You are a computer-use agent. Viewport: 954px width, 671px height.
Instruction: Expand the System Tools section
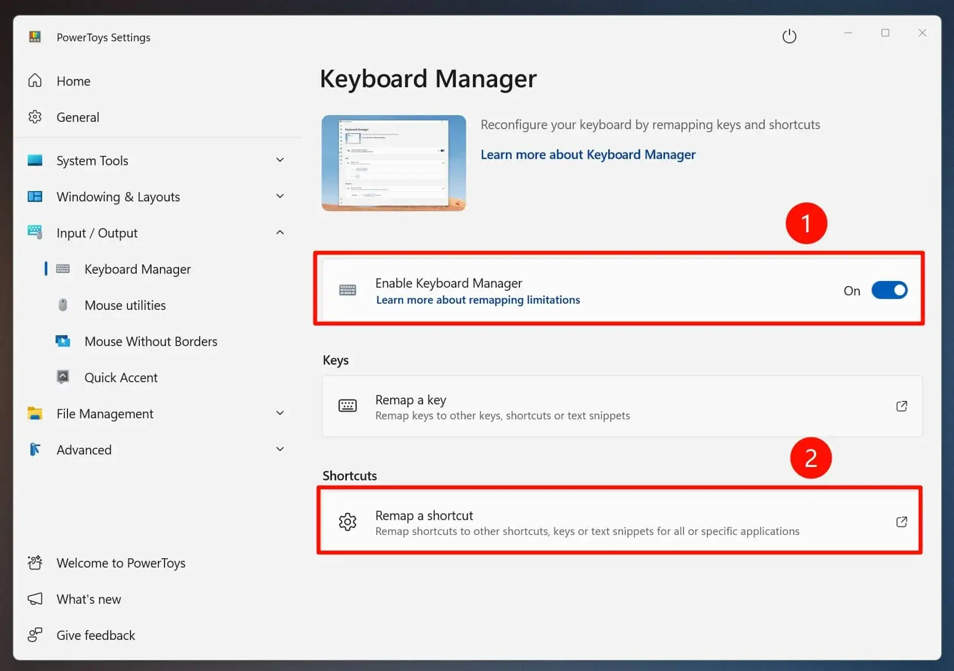280,160
